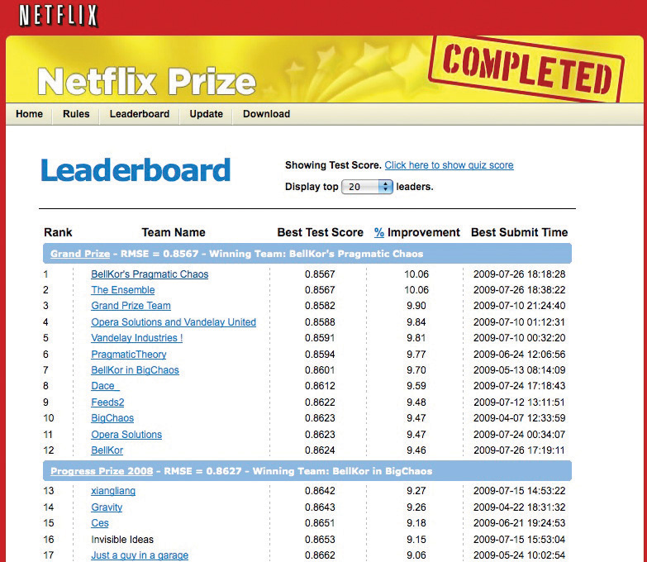Click submit time 2009-07-24 17:18:43

tap(519, 386)
